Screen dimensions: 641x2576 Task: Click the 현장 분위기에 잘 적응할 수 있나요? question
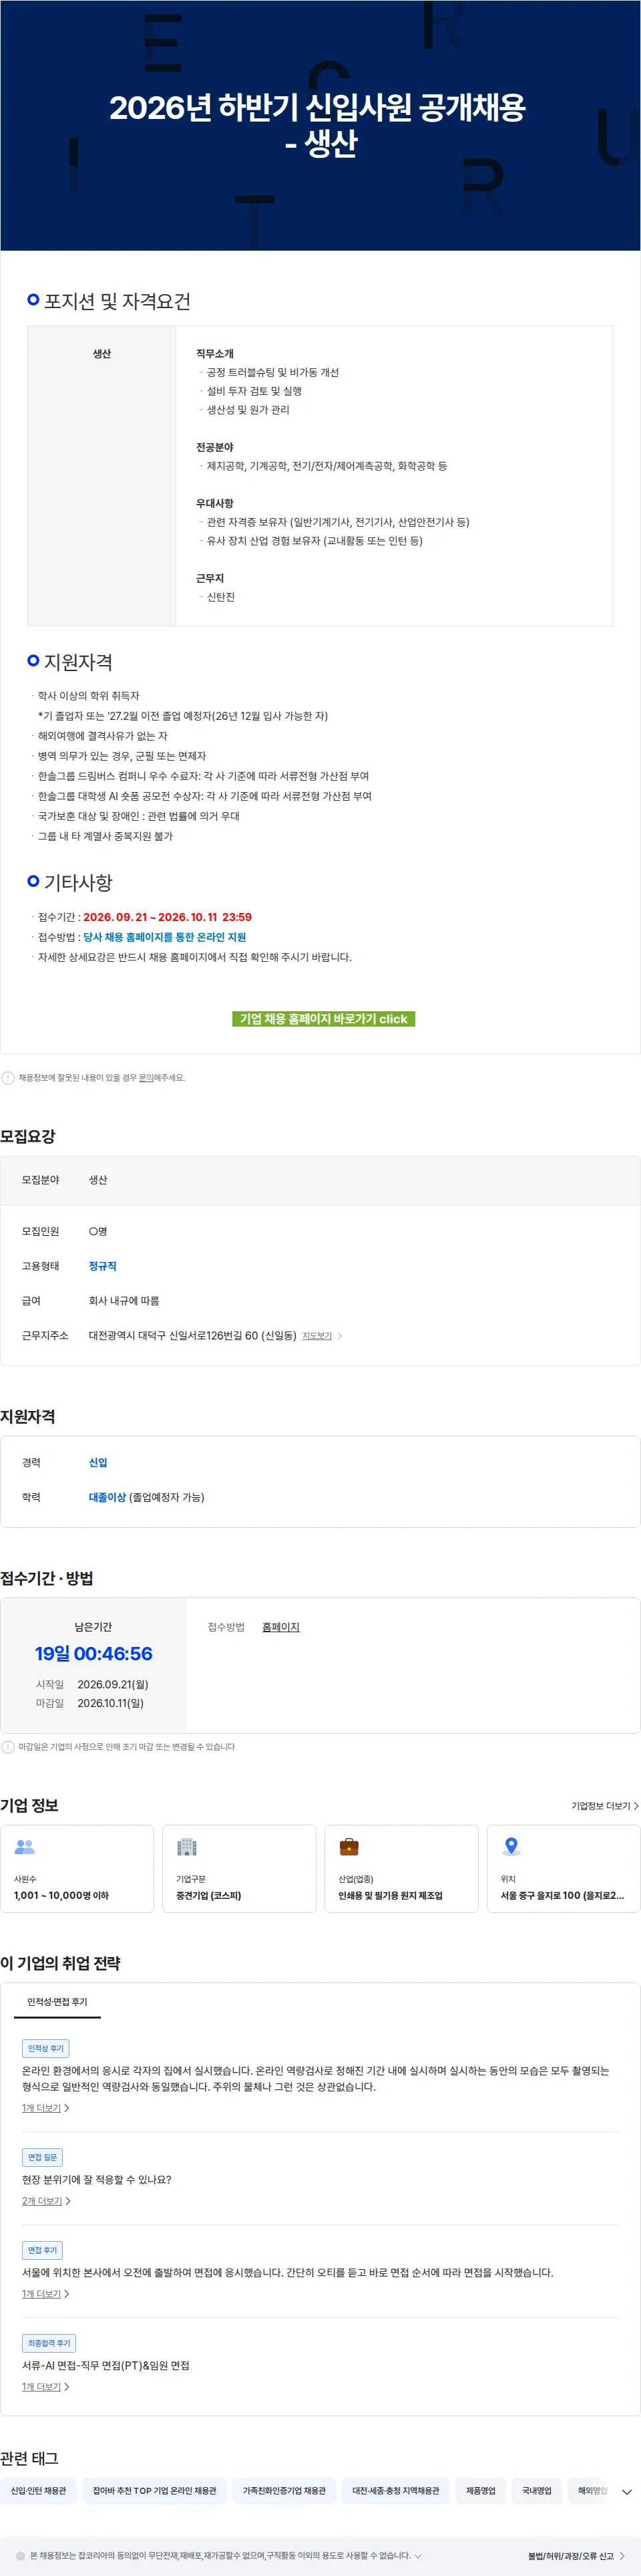pos(97,2179)
